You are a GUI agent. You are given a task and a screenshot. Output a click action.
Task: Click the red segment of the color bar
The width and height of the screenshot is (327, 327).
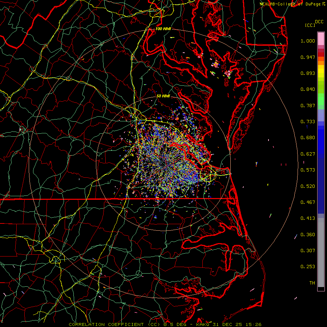click(x=321, y=54)
